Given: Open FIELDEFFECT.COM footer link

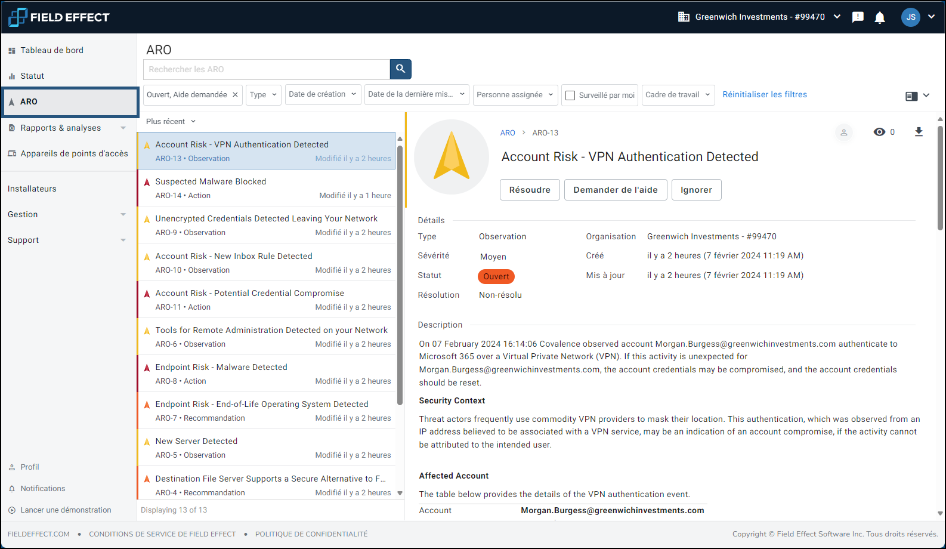Looking at the screenshot, I should [x=39, y=534].
